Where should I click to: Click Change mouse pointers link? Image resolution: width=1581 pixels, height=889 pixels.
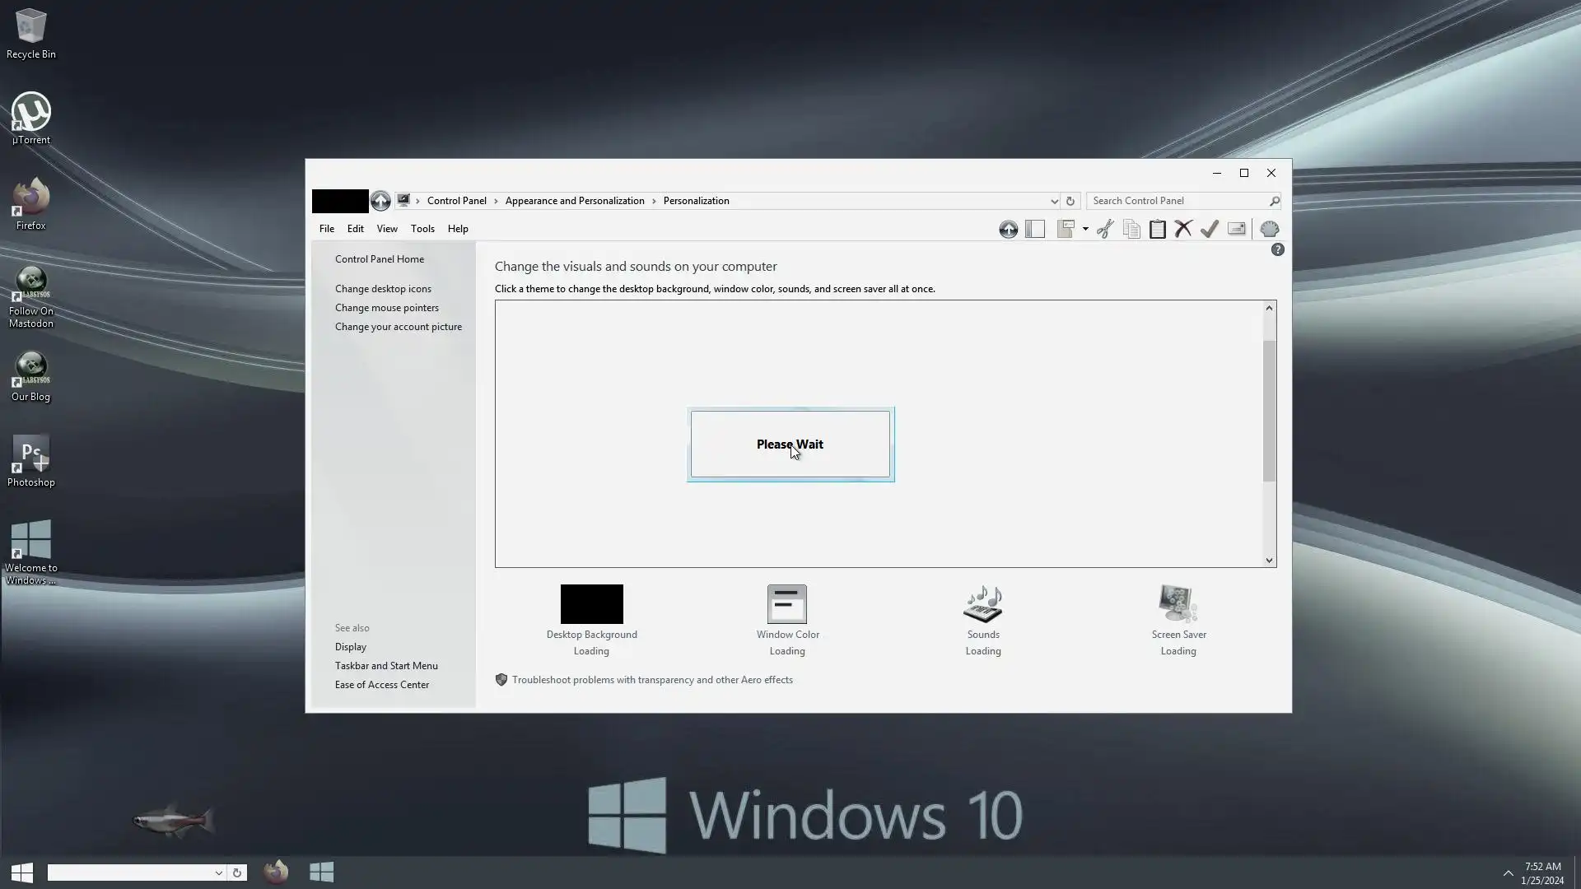tap(386, 308)
